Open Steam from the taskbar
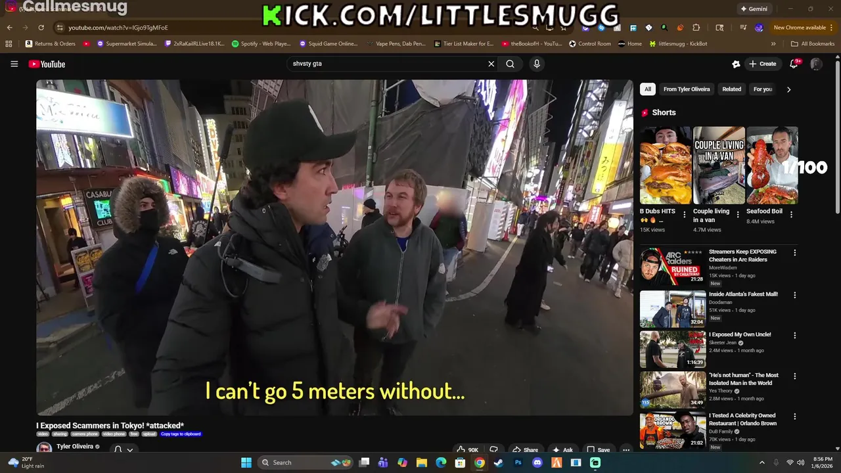This screenshot has height=473, width=841. tap(499, 462)
